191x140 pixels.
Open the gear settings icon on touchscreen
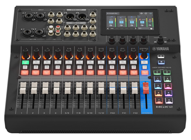[141, 13]
